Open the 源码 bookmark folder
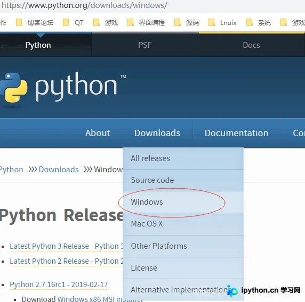Viewport: 305px width, 302px height. (186, 22)
